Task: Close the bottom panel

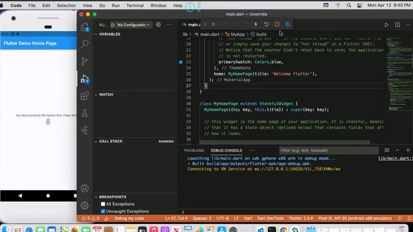Action: tap(408, 150)
